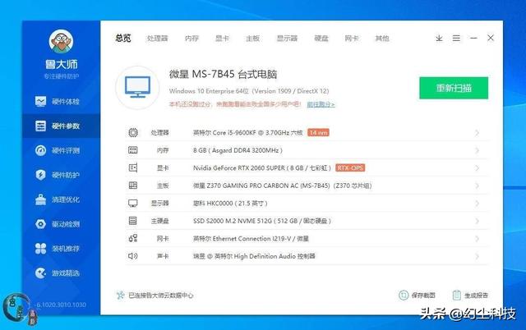This screenshot has height=330, width=526.
Task: Open 硬件体检 hardware checkup in sidebar
Action: click(58, 101)
